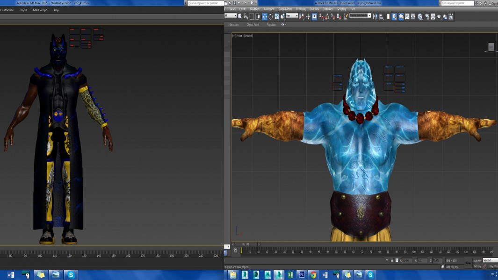Open the Rendered Frame Window icon
498x280 pixels.
[x=433, y=16]
